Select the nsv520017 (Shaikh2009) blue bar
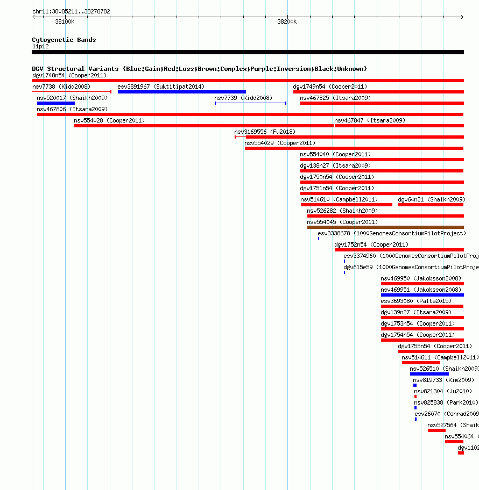Viewport: 479px width, 490px height. point(56,103)
